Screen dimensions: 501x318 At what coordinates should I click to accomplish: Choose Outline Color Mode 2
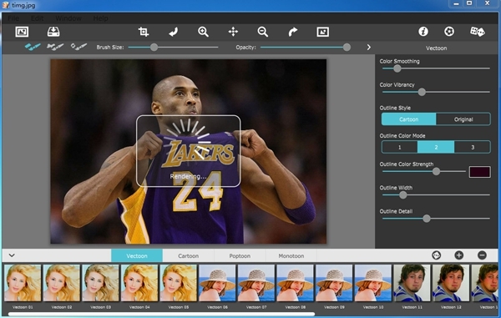click(436, 147)
